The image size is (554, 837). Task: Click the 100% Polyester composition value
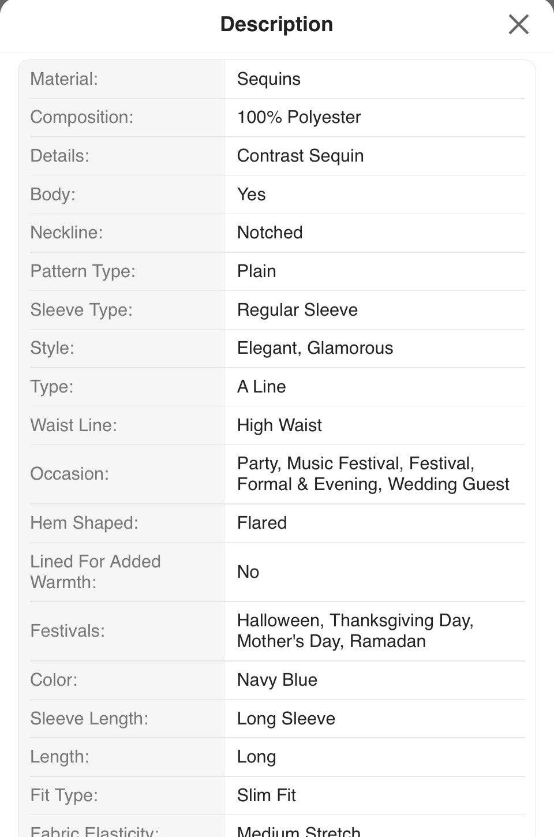click(x=299, y=117)
